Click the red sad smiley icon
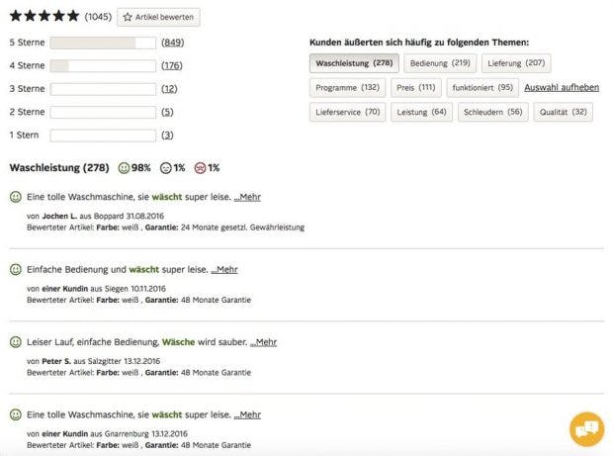613x456 pixels. [200, 168]
